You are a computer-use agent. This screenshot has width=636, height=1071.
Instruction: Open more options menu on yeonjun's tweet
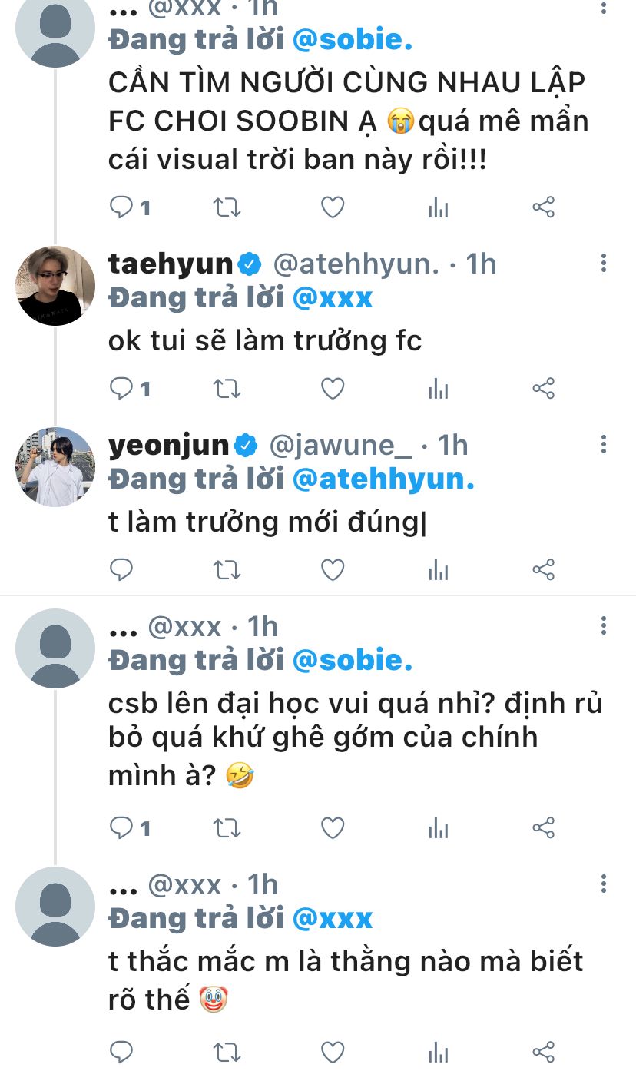604,445
